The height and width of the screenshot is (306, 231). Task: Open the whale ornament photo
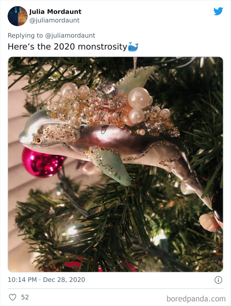(115, 165)
